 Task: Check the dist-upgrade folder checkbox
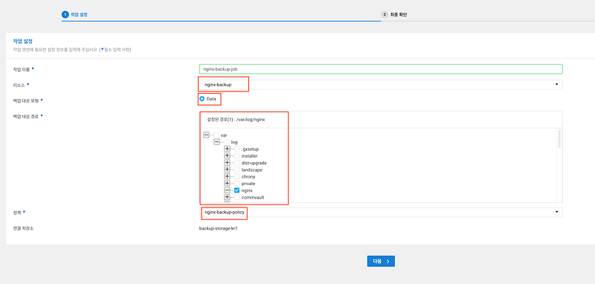237,163
